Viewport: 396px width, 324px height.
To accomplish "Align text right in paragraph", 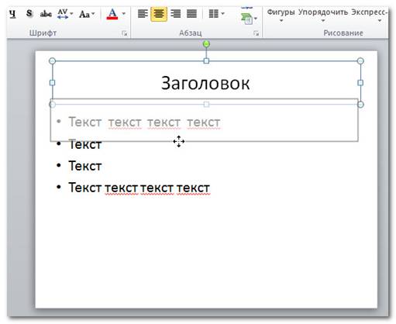I will [x=176, y=14].
